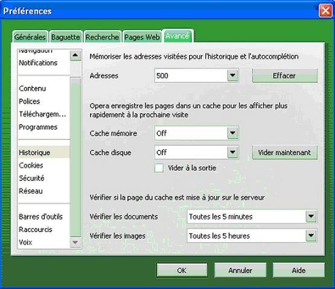Enable the Vider à la sortie checkbox
Screen dimensions: 335x289
(159, 168)
